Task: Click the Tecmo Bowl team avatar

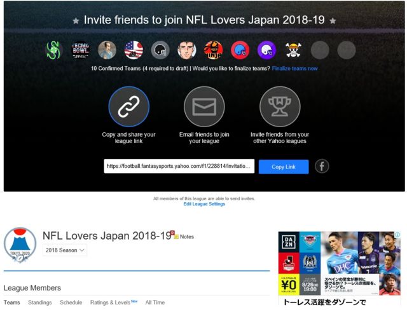Action: coord(81,50)
